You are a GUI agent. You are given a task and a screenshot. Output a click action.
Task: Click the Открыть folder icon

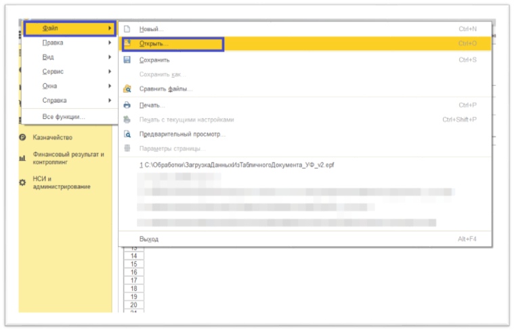point(127,44)
